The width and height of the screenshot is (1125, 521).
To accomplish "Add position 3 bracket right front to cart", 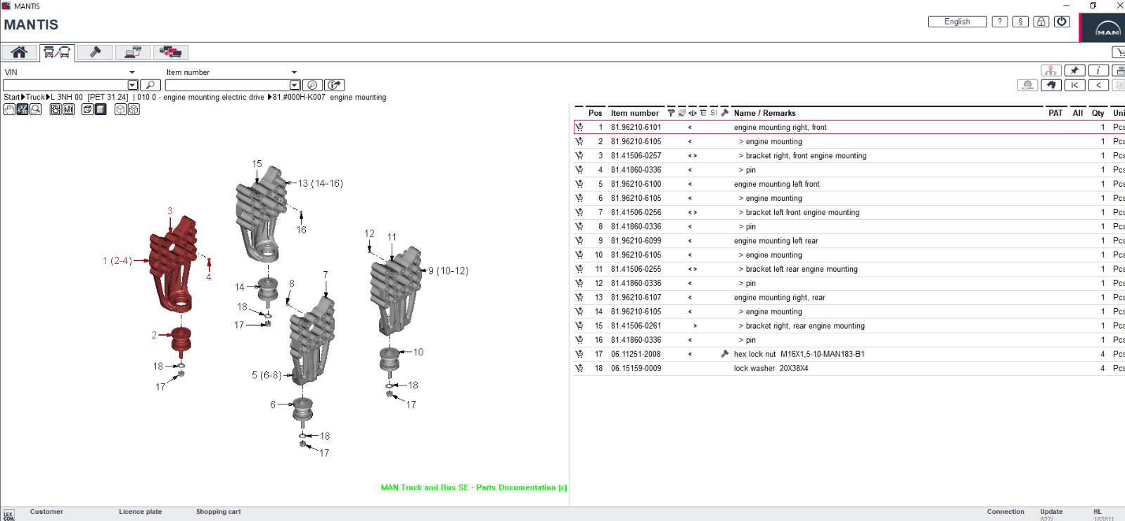I will click(579, 156).
